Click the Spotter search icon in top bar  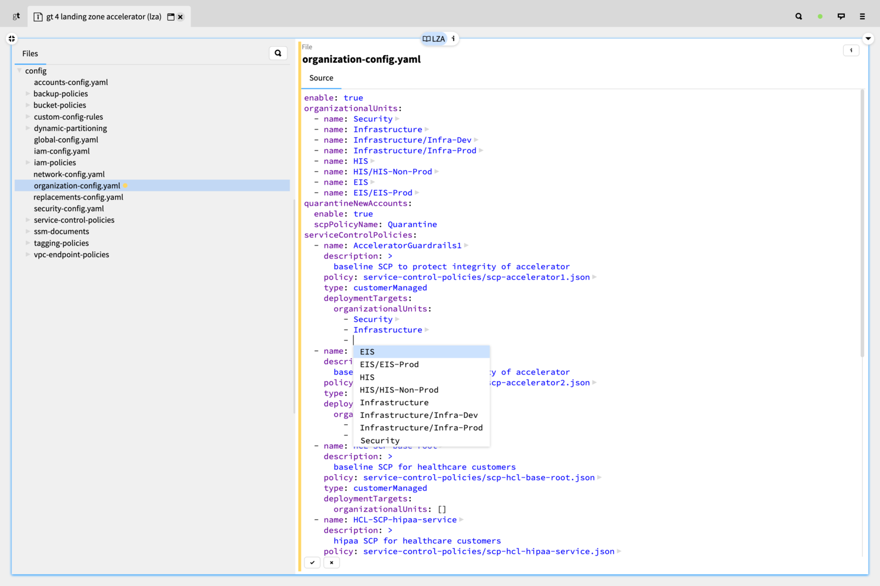798,16
